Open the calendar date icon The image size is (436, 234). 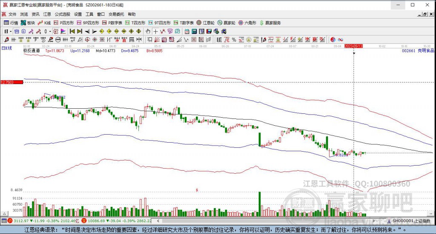(x=187, y=31)
